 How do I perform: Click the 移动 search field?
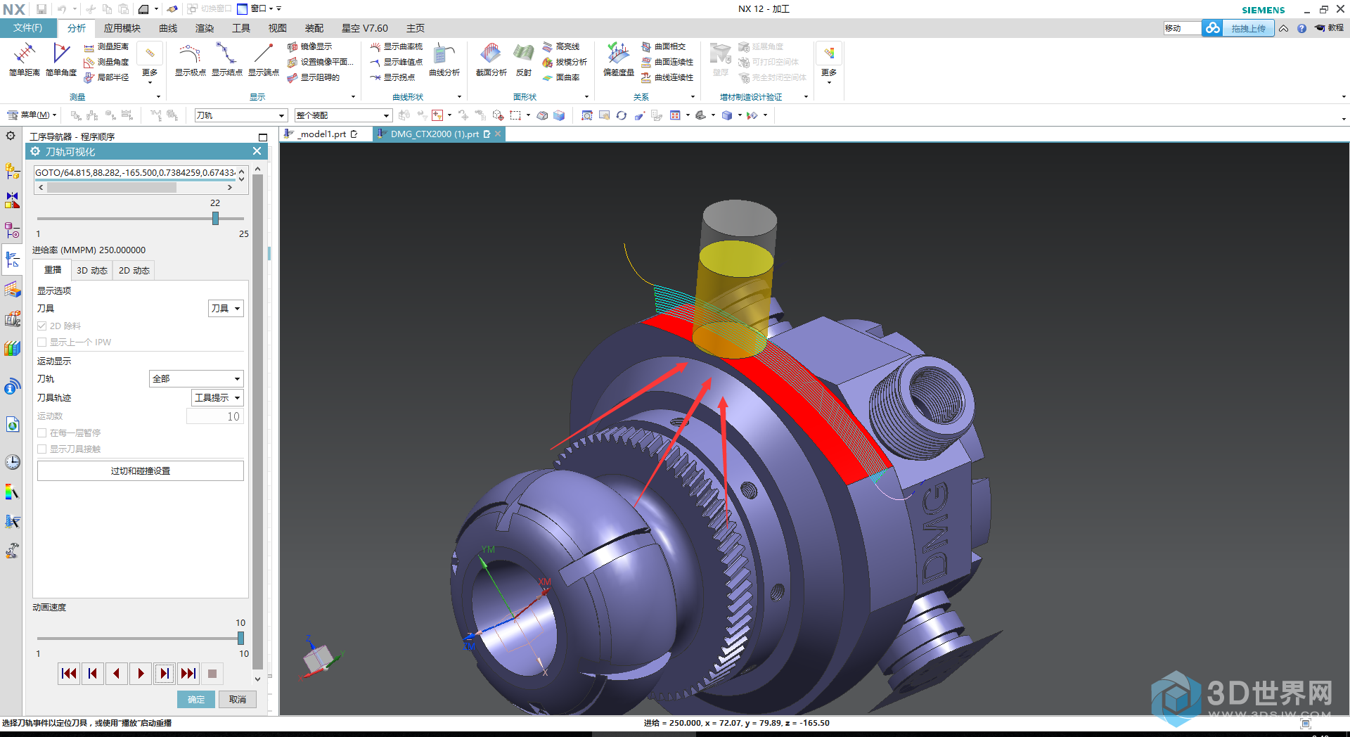pos(1183,28)
